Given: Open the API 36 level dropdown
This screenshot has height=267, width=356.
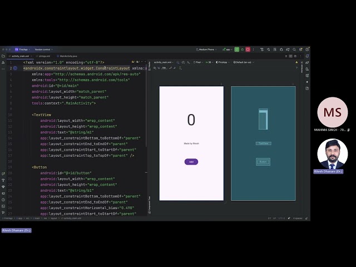Looking at the screenshot, I should [x=209, y=62].
